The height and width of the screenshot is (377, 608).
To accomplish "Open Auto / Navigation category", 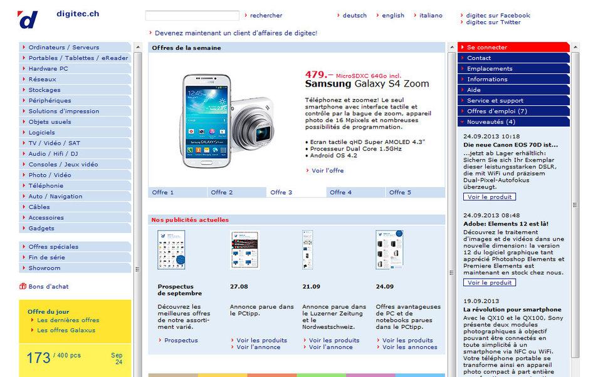I will pos(75,197).
